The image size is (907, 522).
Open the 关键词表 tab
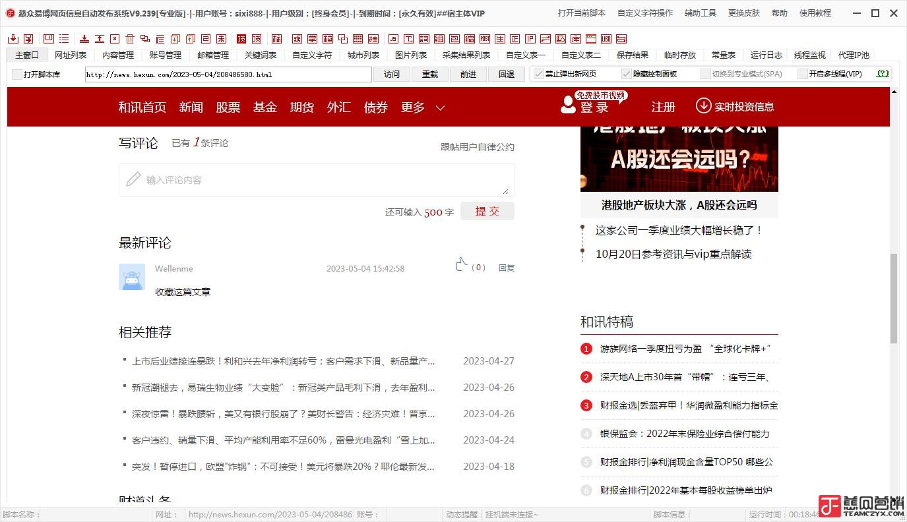[261, 55]
